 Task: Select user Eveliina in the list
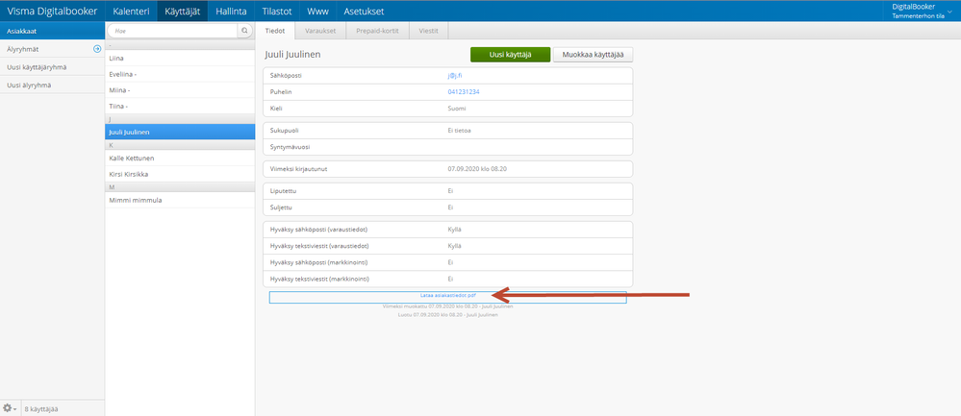[180, 74]
